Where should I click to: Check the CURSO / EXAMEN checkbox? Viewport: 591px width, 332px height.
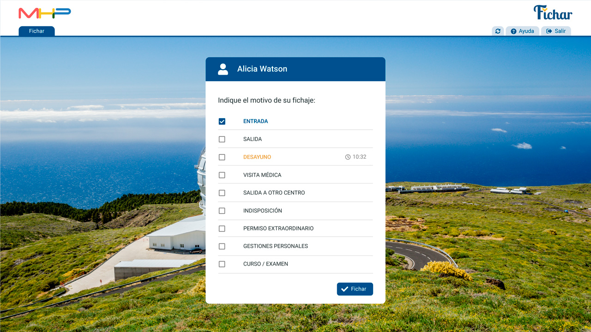(x=222, y=264)
